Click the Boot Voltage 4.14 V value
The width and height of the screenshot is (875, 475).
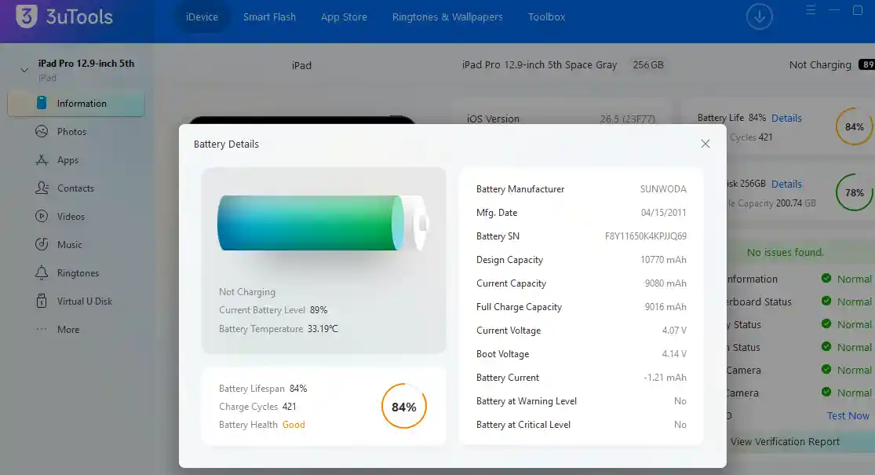click(674, 354)
